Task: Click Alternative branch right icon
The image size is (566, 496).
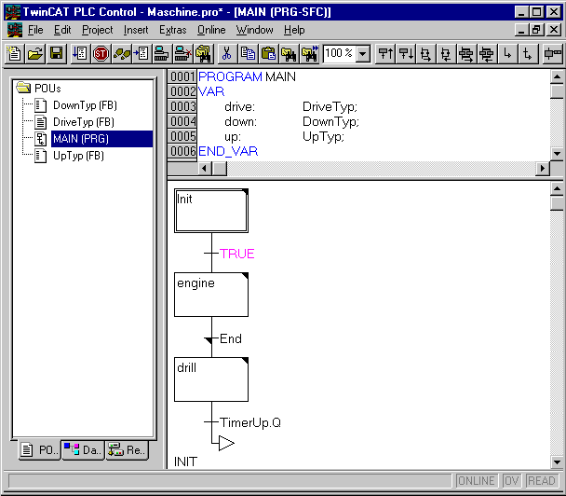Action: pos(426,54)
